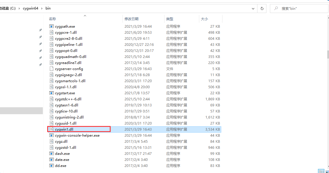Click the cygwin1.dll file icon

coord(52,129)
